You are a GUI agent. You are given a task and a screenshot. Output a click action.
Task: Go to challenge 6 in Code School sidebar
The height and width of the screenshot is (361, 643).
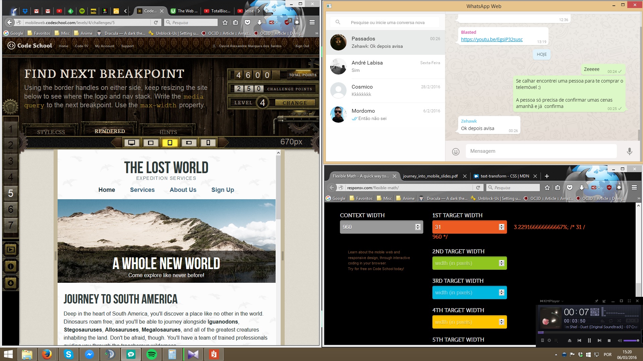pos(11,209)
